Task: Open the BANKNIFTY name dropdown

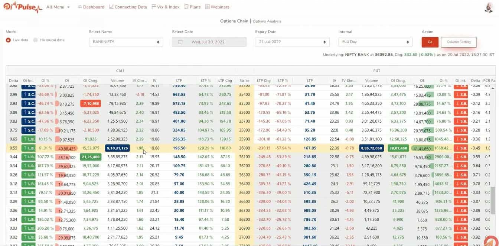Action: point(126,42)
